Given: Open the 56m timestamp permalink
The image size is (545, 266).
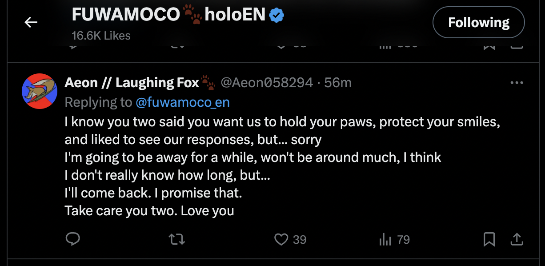Looking at the screenshot, I should [338, 82].
